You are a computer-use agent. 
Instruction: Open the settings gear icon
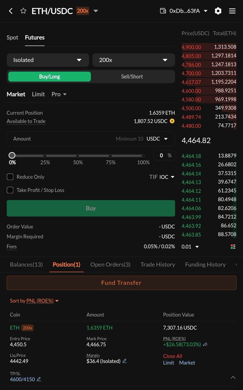coord(218,11)
